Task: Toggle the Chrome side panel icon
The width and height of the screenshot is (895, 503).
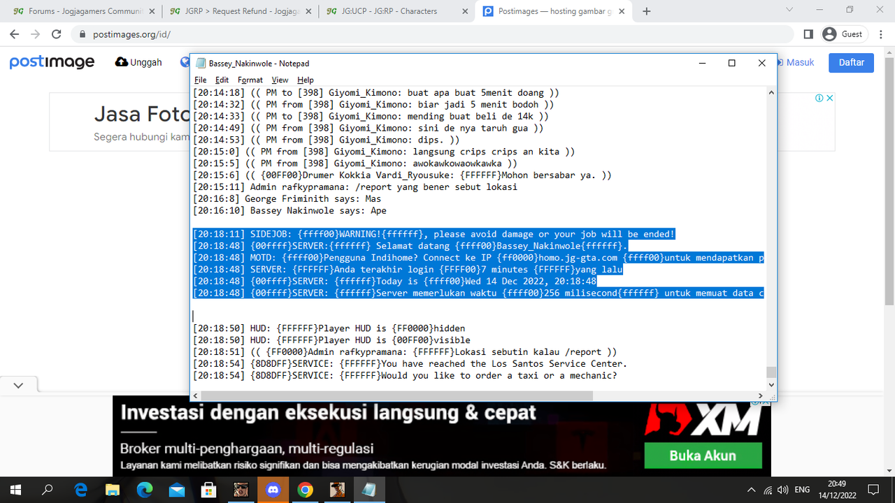Action: tap(808, 34)
